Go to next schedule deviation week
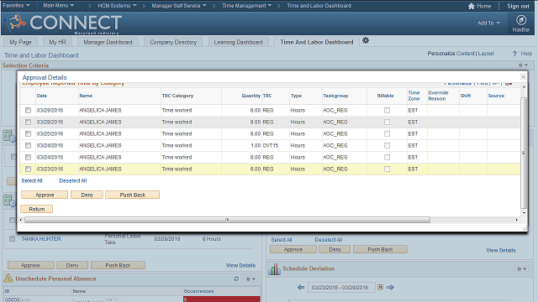This screenshot has width=538, height=302. pyautogui.click(x=390, y=287)
